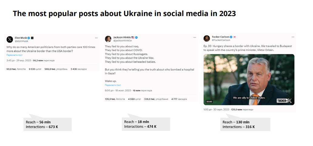
Task: Click the black X affiliation badge by Elon Musk
Action: pos(32,38)
